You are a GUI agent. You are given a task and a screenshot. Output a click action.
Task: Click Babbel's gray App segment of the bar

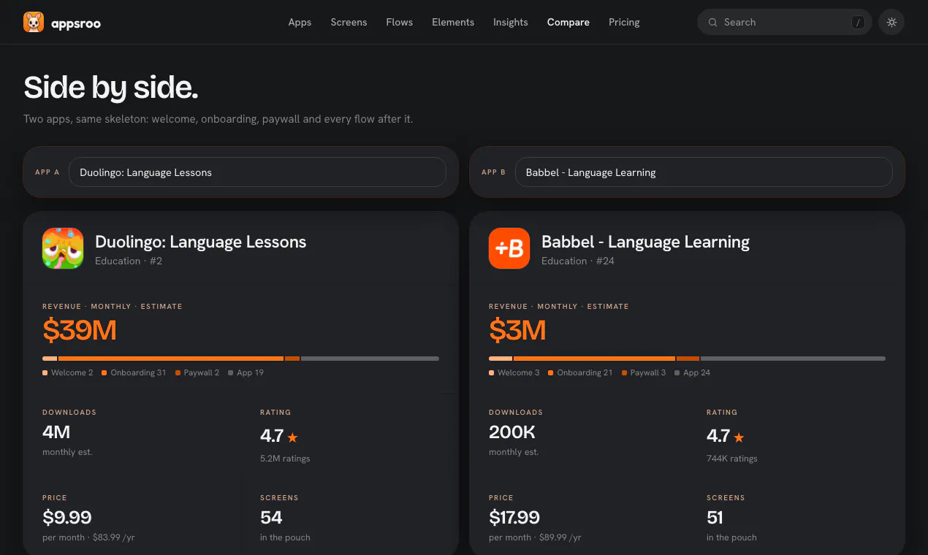(x=793, y=359)
